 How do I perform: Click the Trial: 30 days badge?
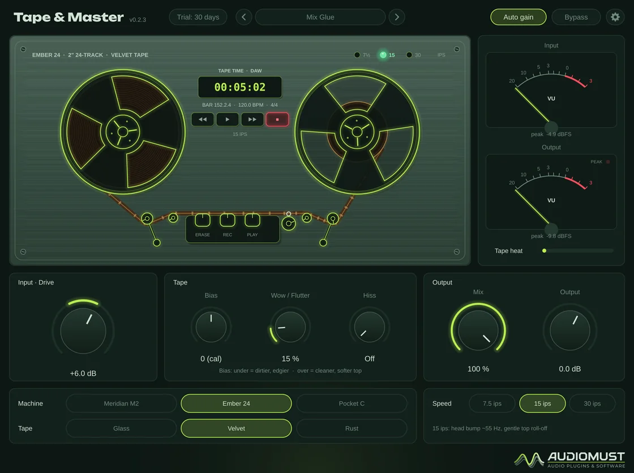click(x=198, y=17)
